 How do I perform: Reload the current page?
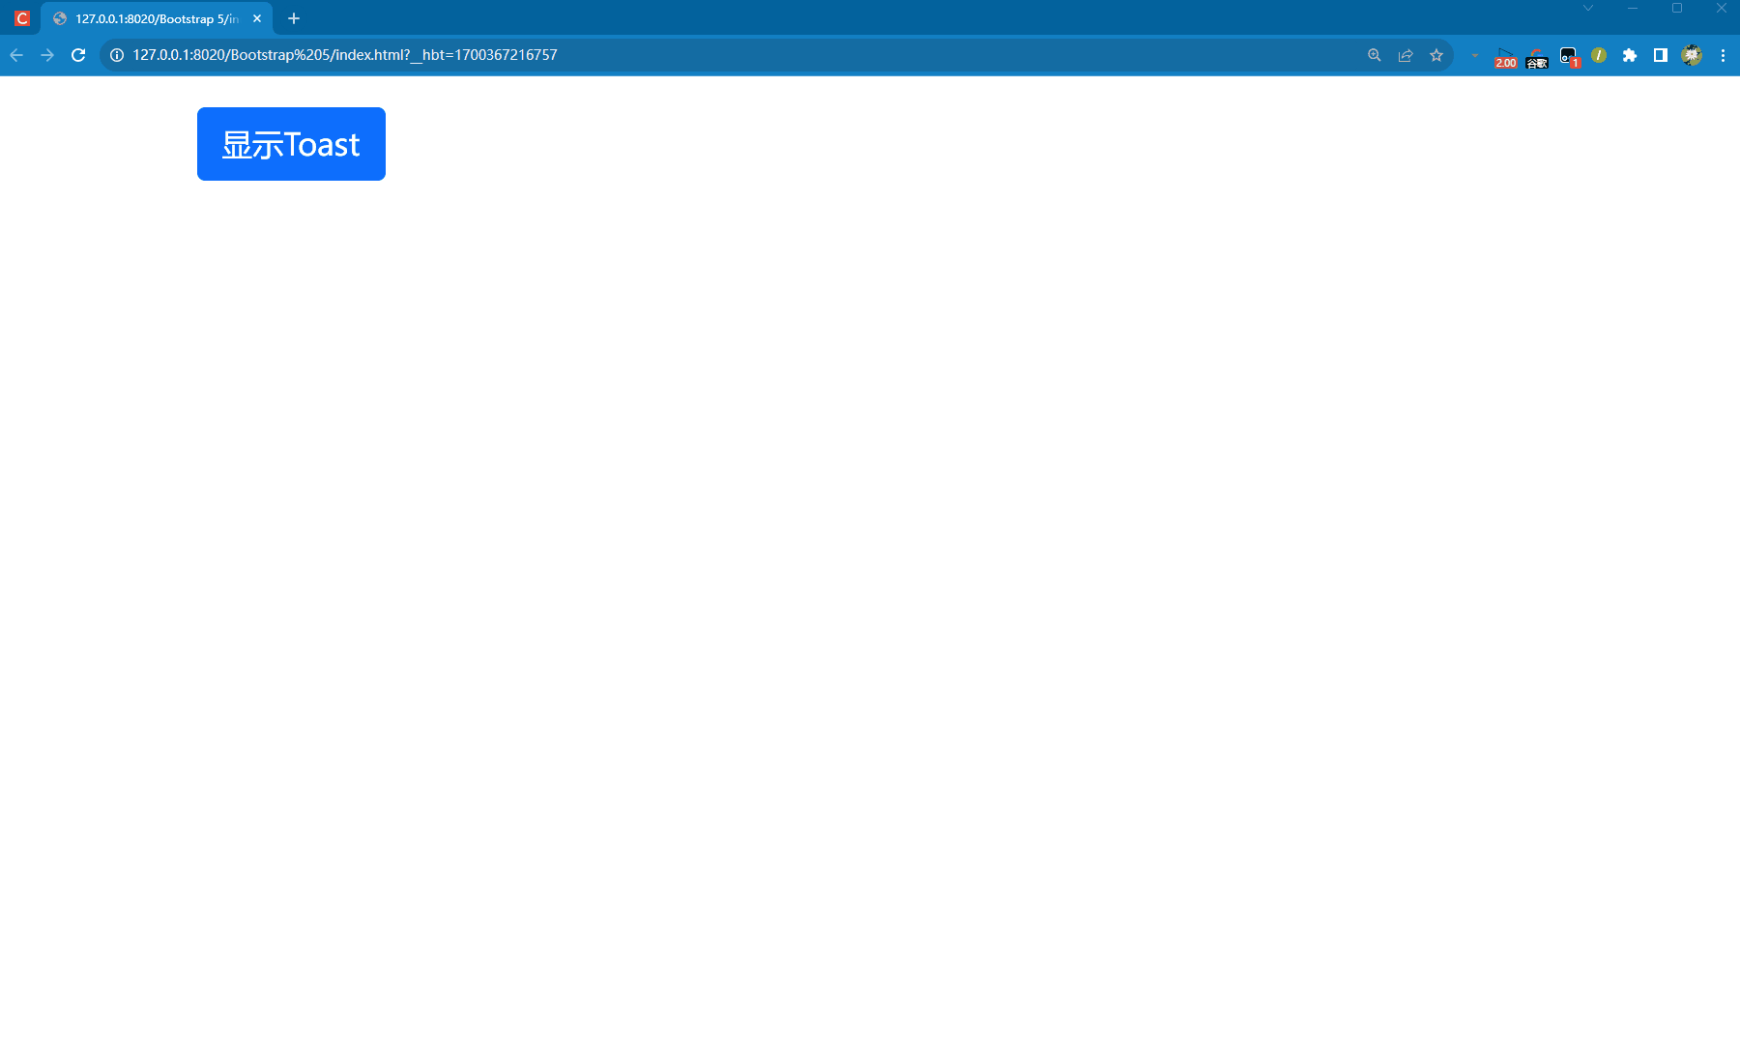point(77,55)
